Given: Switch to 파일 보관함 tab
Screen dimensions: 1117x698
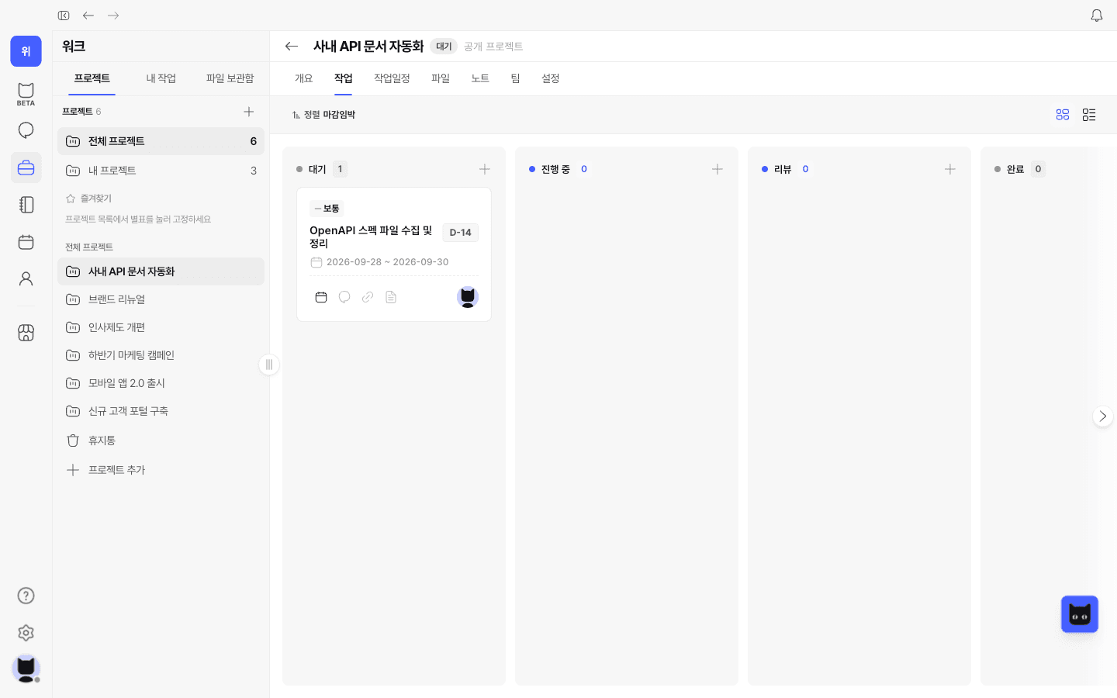Looking at the screenshot, I should [x=230, y=78].
